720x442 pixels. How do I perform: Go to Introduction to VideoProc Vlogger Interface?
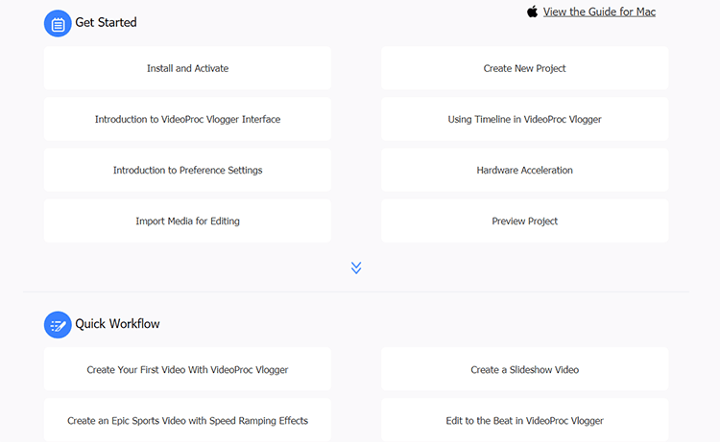click(x=187, y=119)
